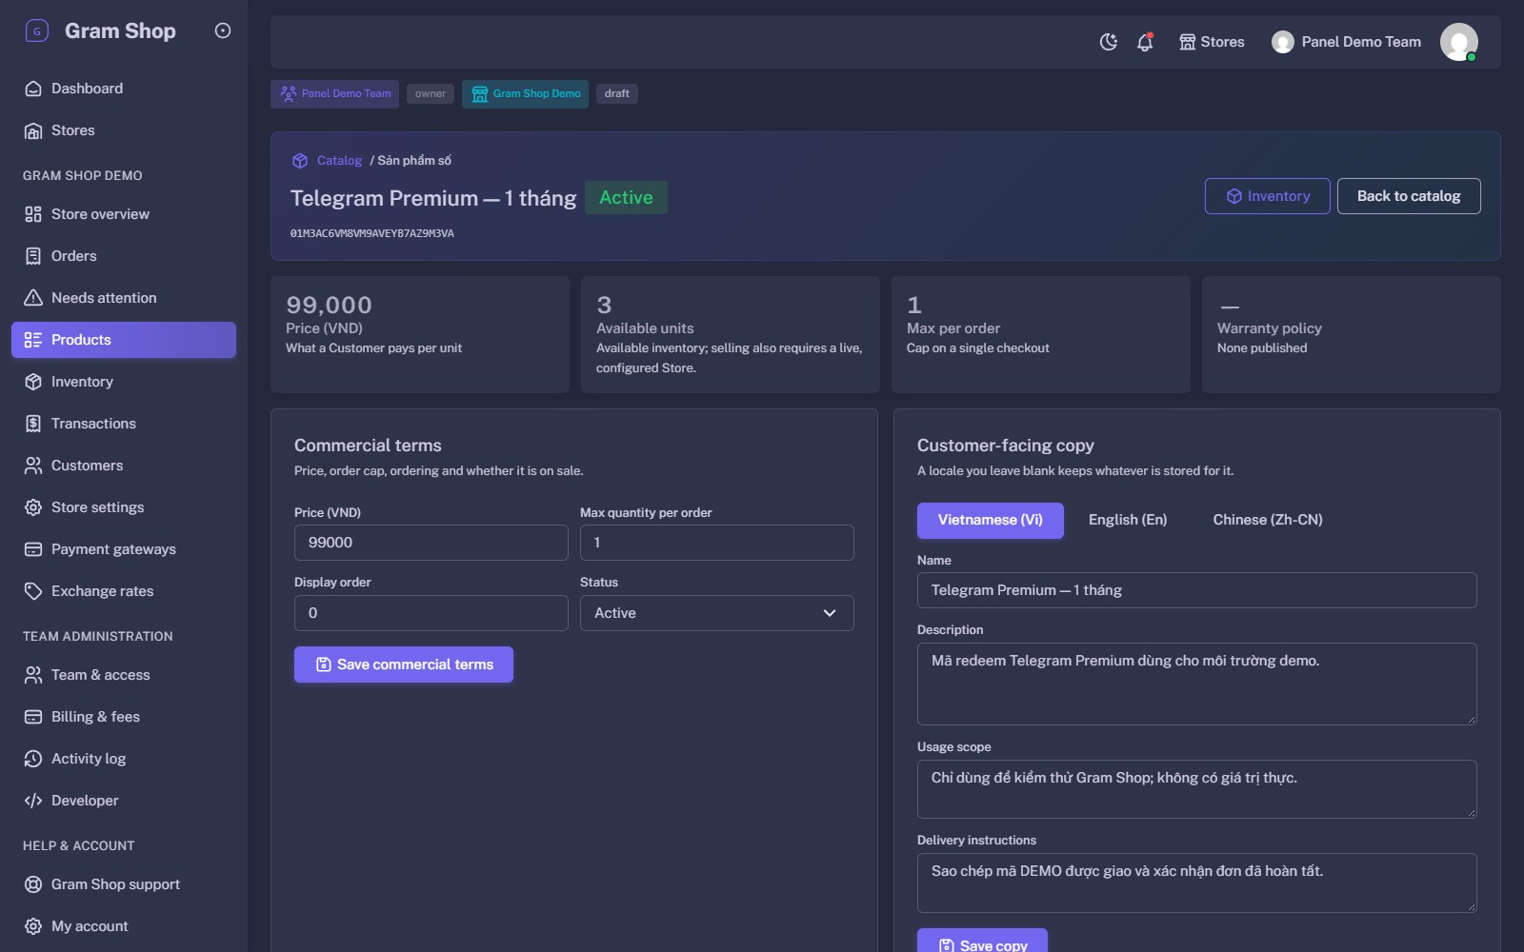Open the Stores link in top bar
The height and width of the screenshot is (952, 1524).
[1212, 42]
